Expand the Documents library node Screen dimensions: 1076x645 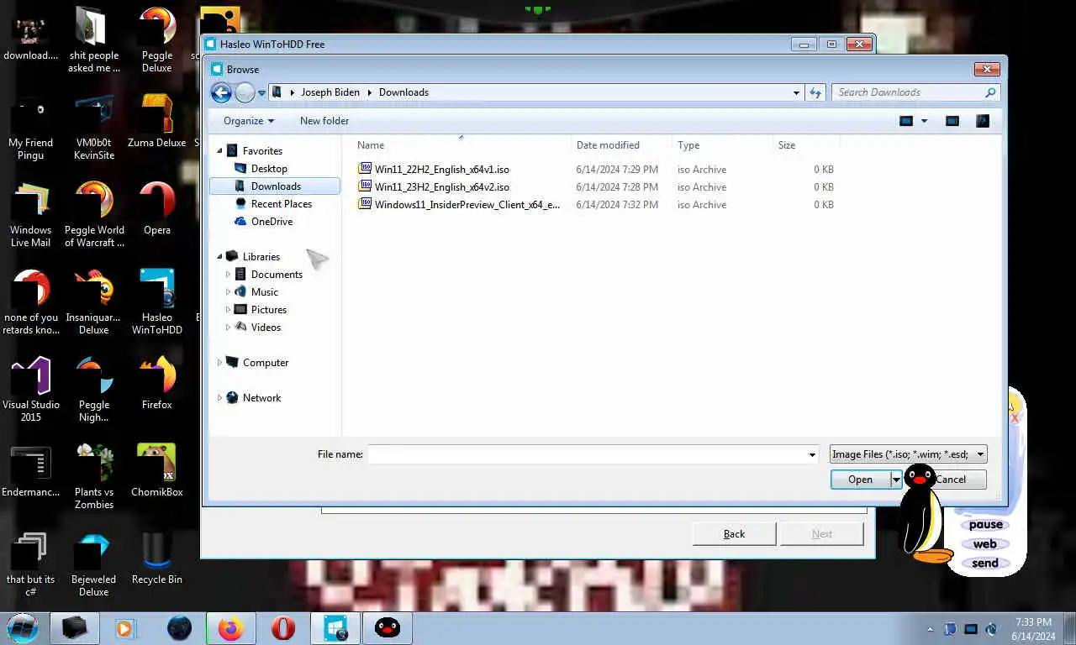(228, 275)
